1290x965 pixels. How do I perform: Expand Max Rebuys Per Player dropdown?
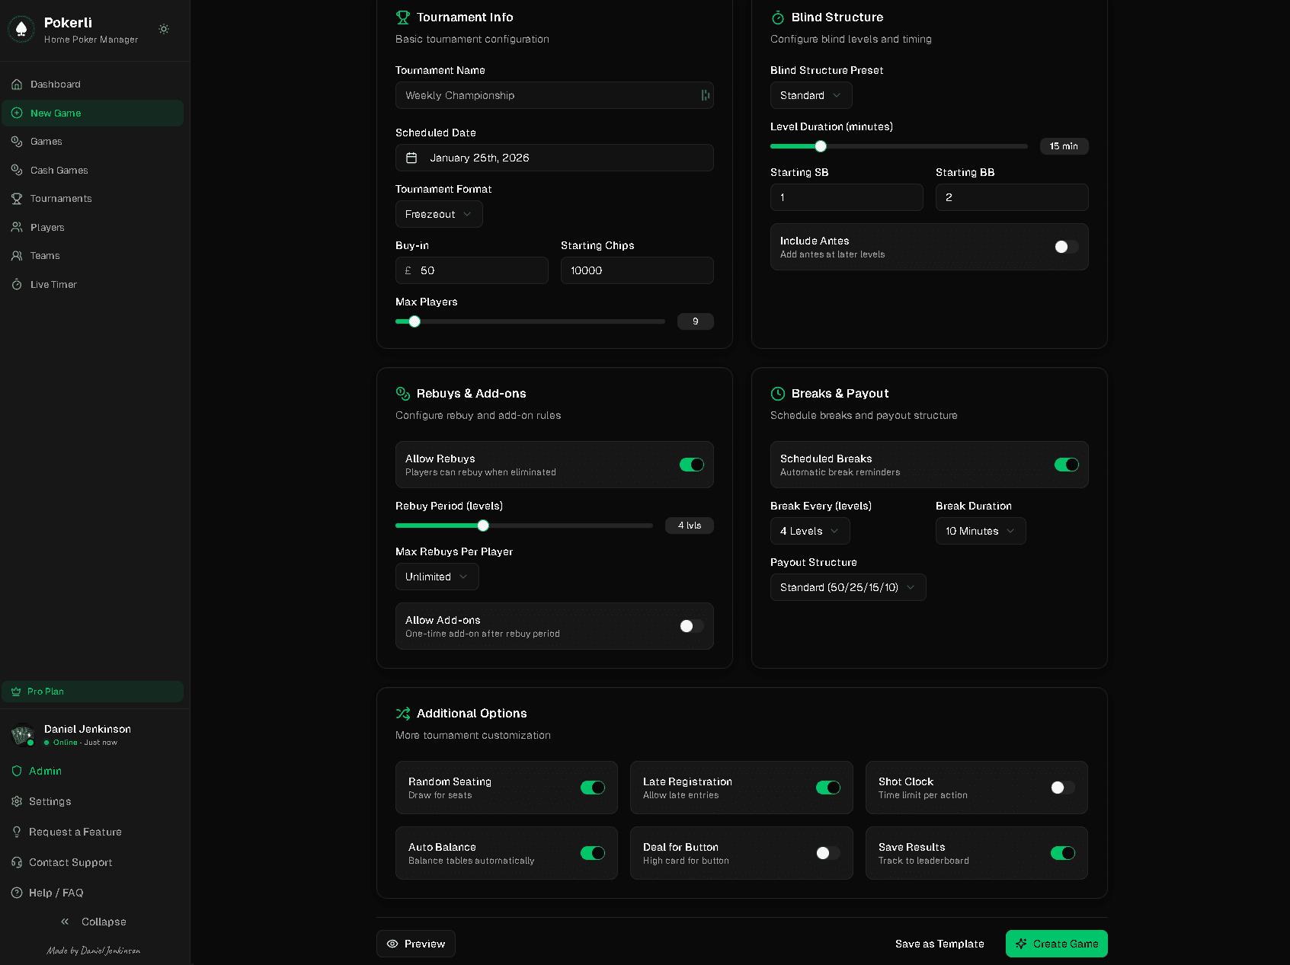coord(437,577)
